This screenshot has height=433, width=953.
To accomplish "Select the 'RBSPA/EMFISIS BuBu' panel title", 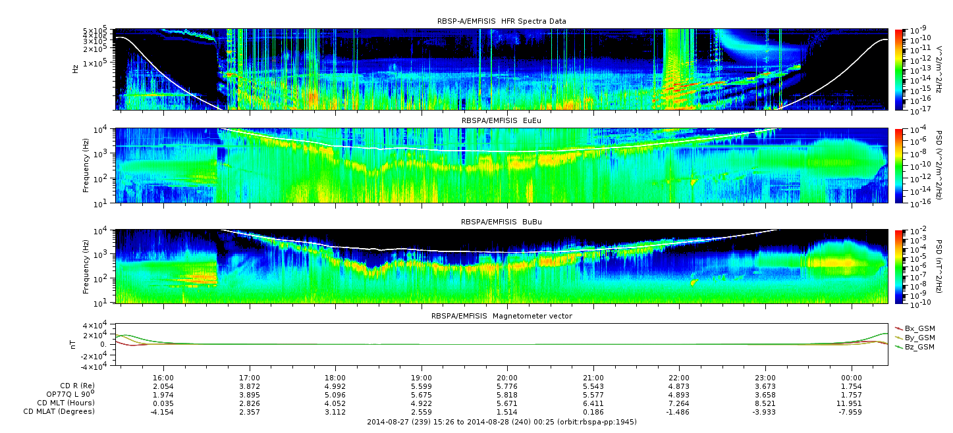I will (501, 222).
